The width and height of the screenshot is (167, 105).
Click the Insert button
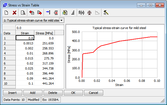click(13, 93)
